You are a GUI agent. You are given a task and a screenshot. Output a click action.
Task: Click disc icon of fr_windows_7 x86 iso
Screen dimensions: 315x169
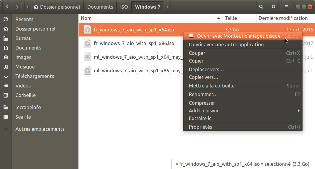[x=87, y=43]
